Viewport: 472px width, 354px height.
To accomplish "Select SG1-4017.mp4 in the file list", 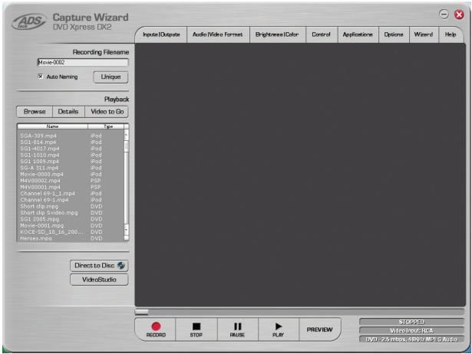I will tap(71, 149).
